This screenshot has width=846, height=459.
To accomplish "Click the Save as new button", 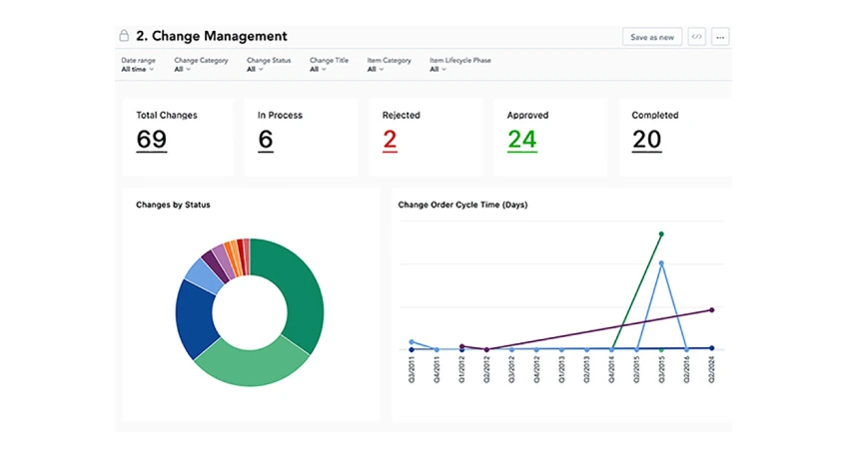I will pos(652,37).
